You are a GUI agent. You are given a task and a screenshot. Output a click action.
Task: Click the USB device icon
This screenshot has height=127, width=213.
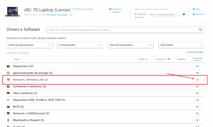tap(8, 100)
